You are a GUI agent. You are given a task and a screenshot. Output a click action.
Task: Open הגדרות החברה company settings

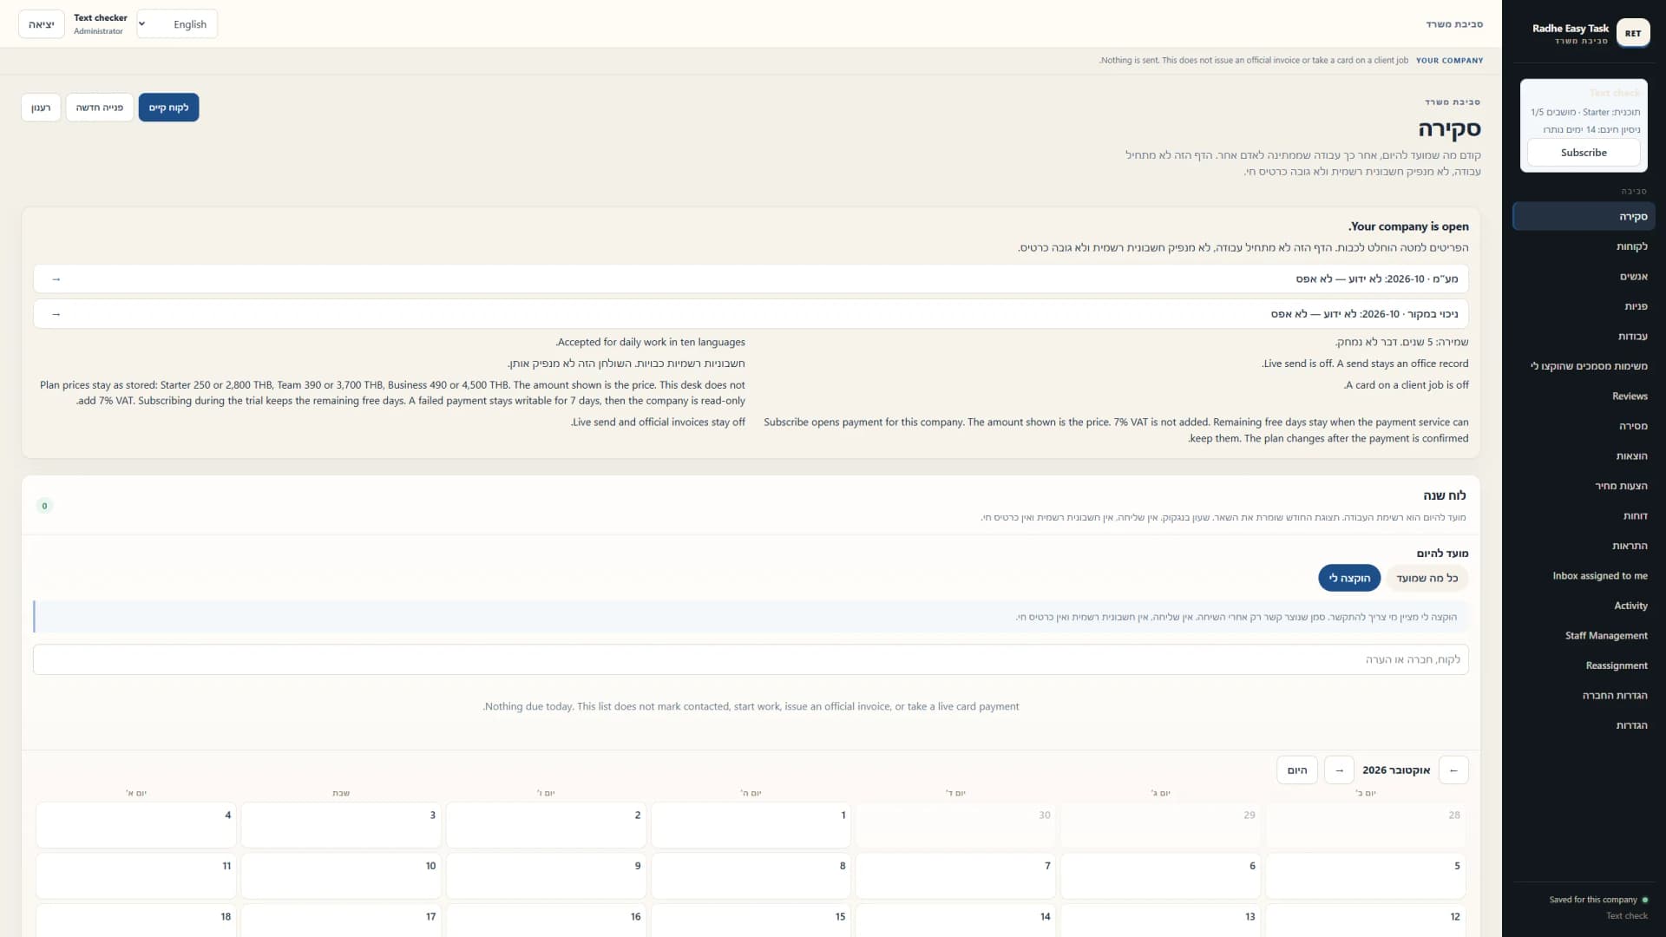[x=1584, y=696]
